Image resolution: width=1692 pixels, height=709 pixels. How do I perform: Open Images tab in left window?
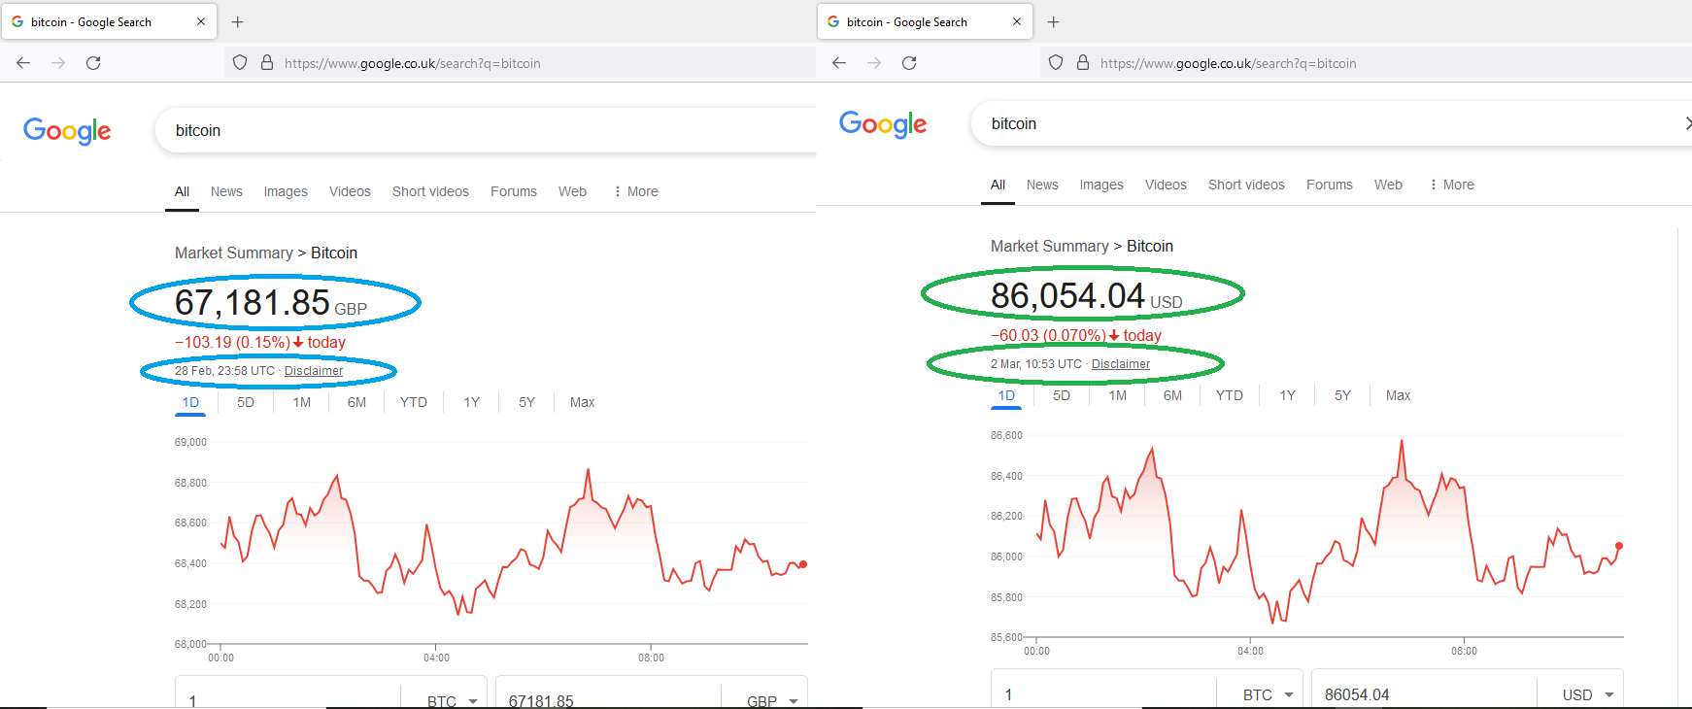(x=286, y=191)
